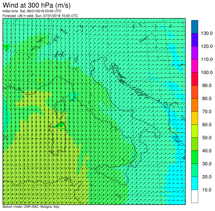The image size is (215, 211).
Task: Click the 50.0 colorbar label
Action: coord(207,138)
